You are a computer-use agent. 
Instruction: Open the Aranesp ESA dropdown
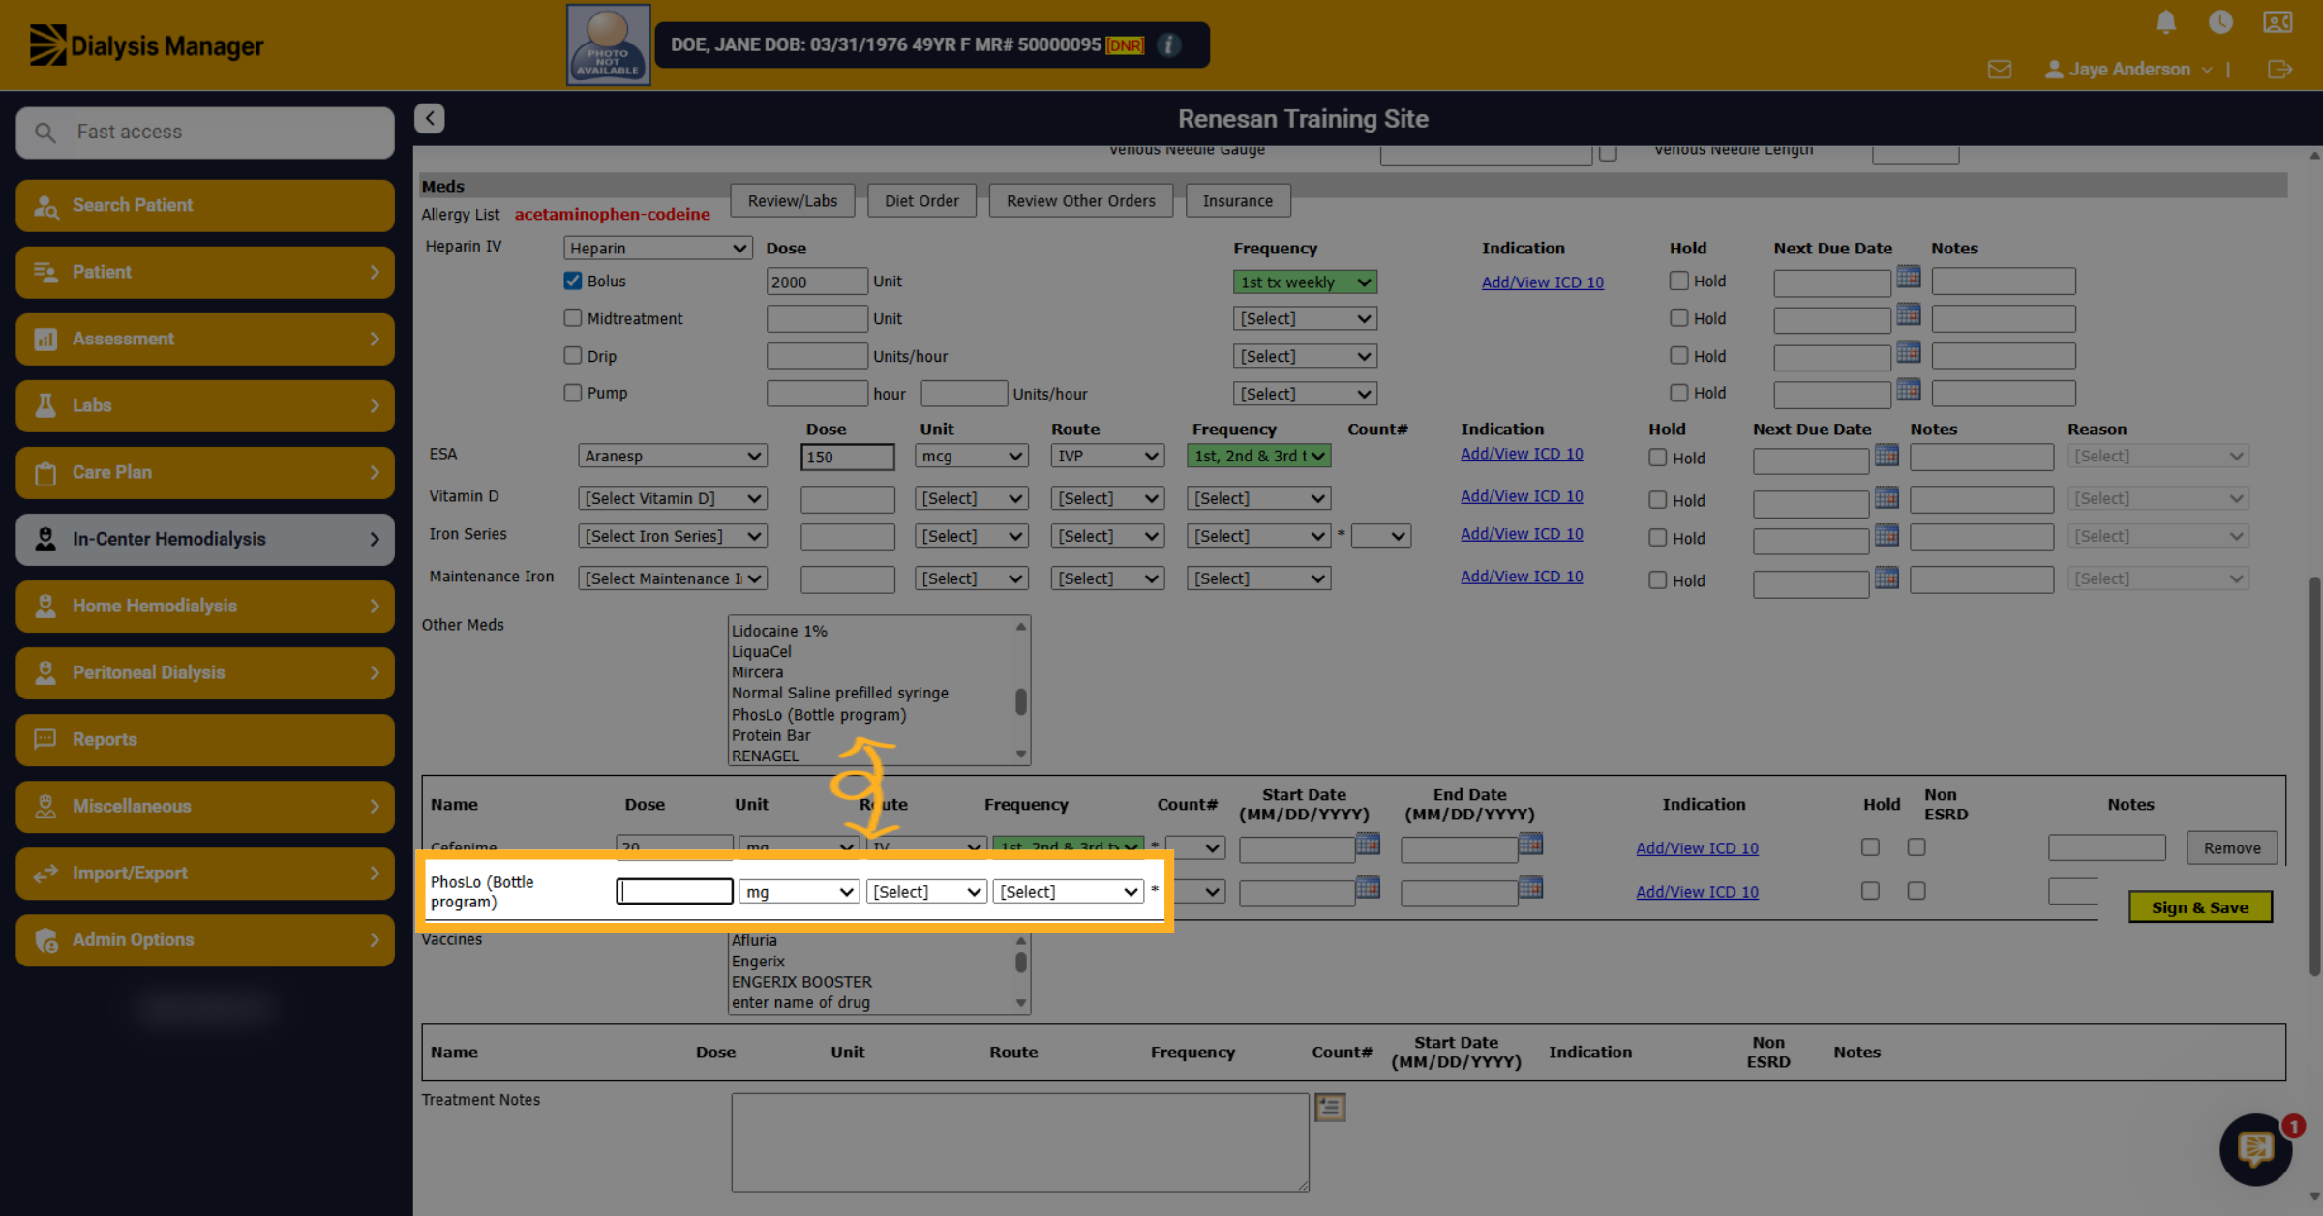tap(673, 456)
